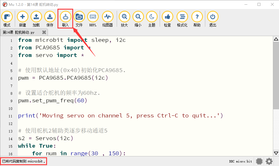Click the print 'Moving servo' line
The height and width of the screenshot is (166, 279).
(x=120, y=116)
